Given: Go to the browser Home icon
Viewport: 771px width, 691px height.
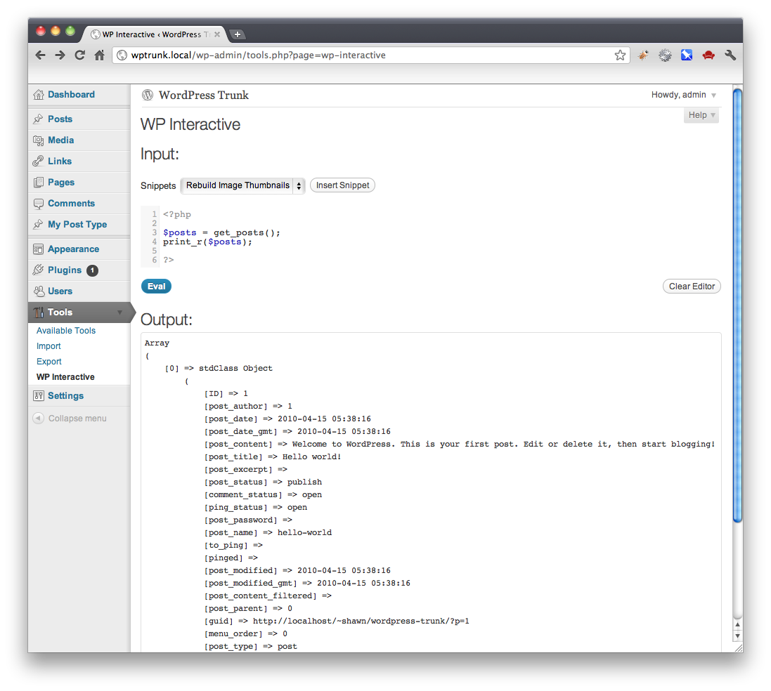Looking at the screenshot, I should [x=99, y=55].
